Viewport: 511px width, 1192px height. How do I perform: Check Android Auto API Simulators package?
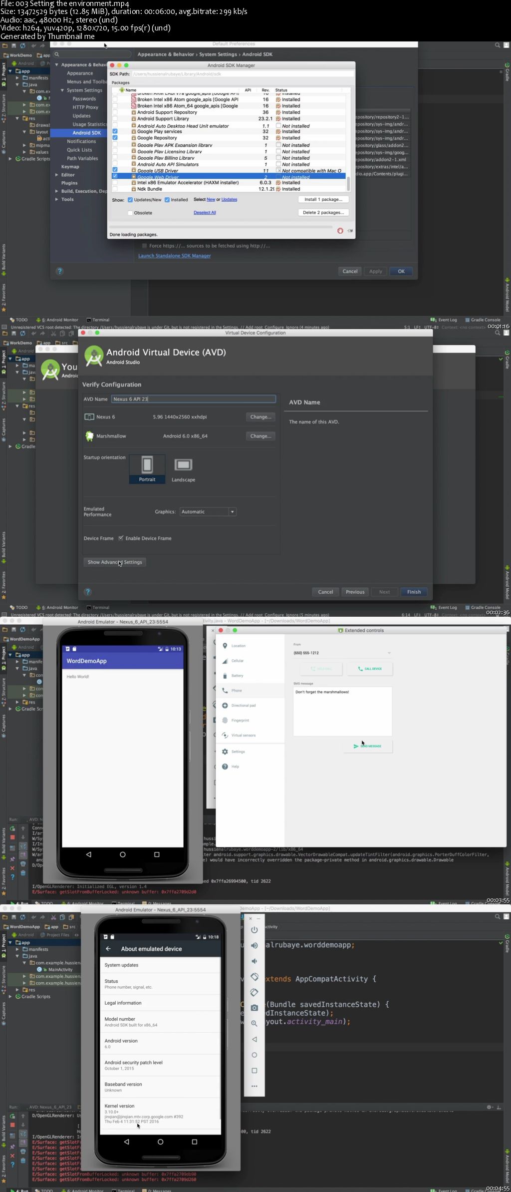click(x=115, y=164)
